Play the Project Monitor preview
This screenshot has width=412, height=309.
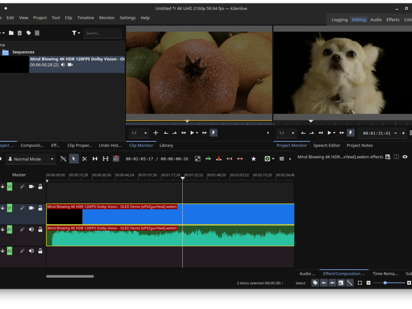click(329, 133)
